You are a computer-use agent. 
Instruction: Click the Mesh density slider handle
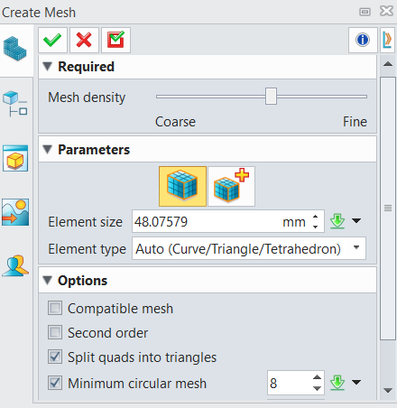tap(271, 97)
